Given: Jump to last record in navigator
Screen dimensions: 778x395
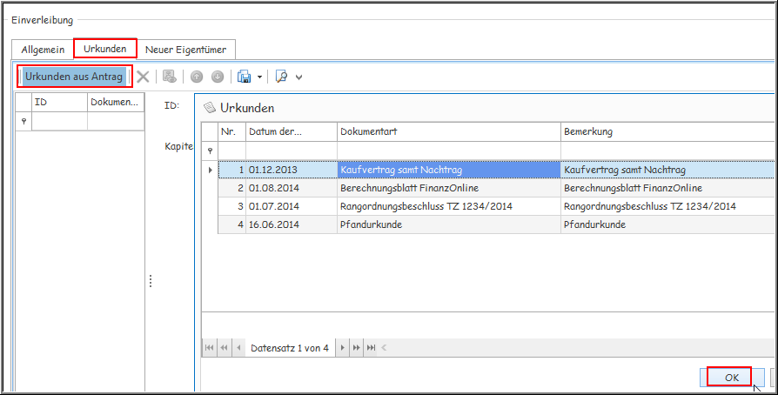Looking at the screenshot, I should click(371, 348).
